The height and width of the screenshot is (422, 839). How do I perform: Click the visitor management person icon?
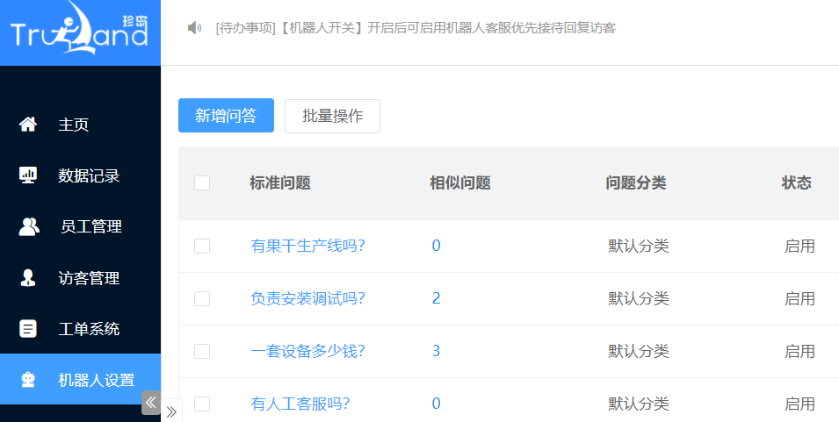[x=28, y=278]
